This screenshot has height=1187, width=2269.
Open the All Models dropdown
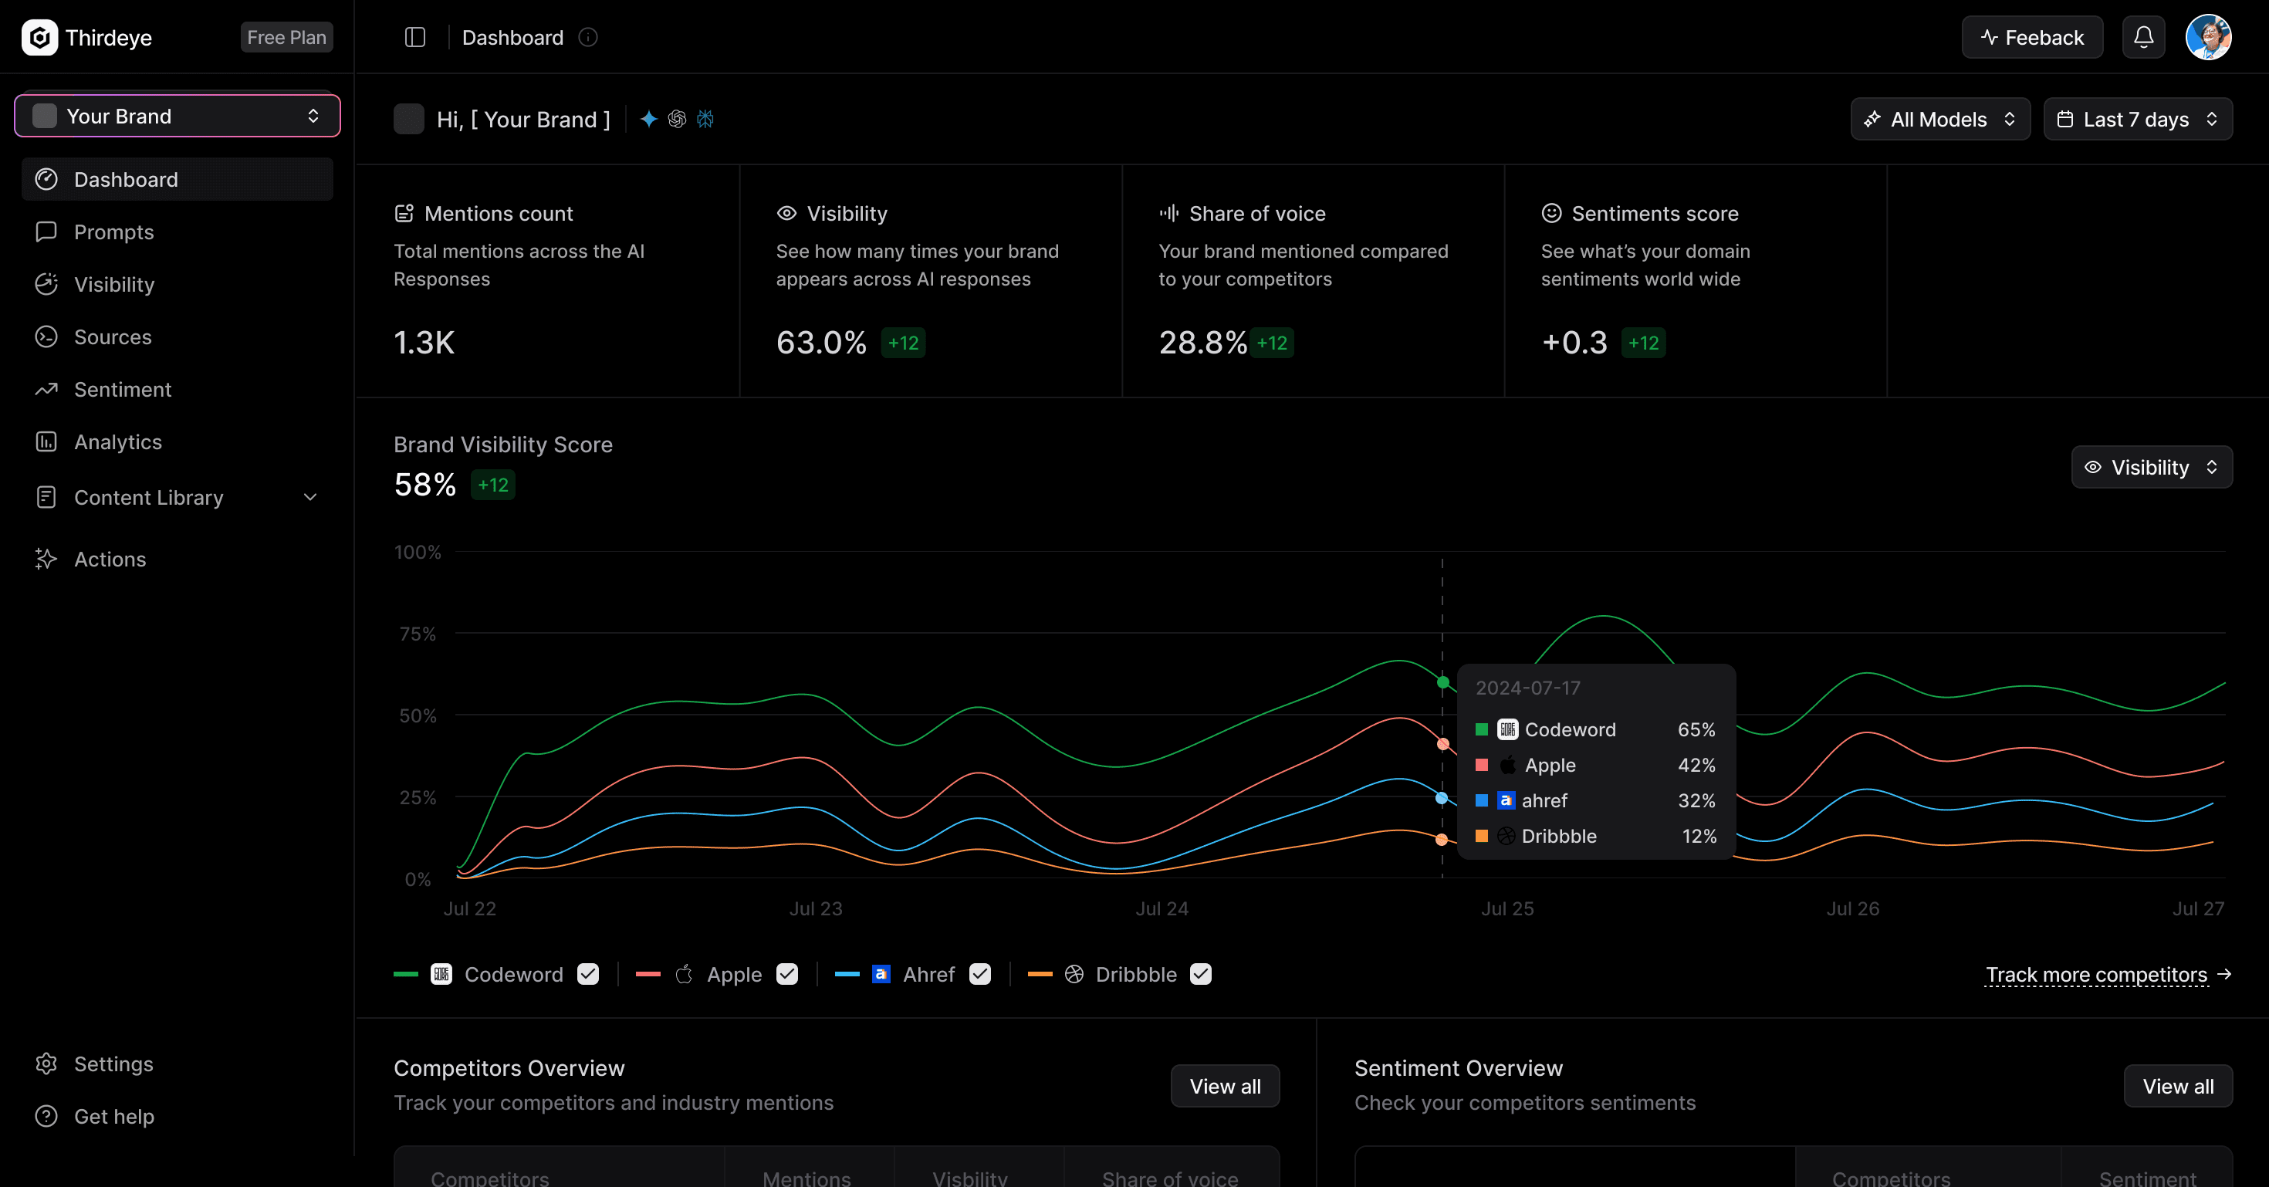pos(1939,119)
